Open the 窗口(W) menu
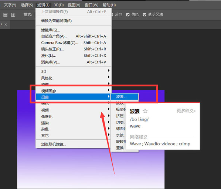This screenshot has width=221, height=189. click(91, 5)
